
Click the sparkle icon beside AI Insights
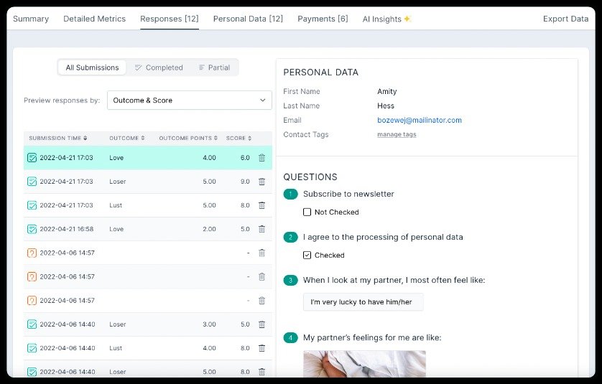click(407, 19)
